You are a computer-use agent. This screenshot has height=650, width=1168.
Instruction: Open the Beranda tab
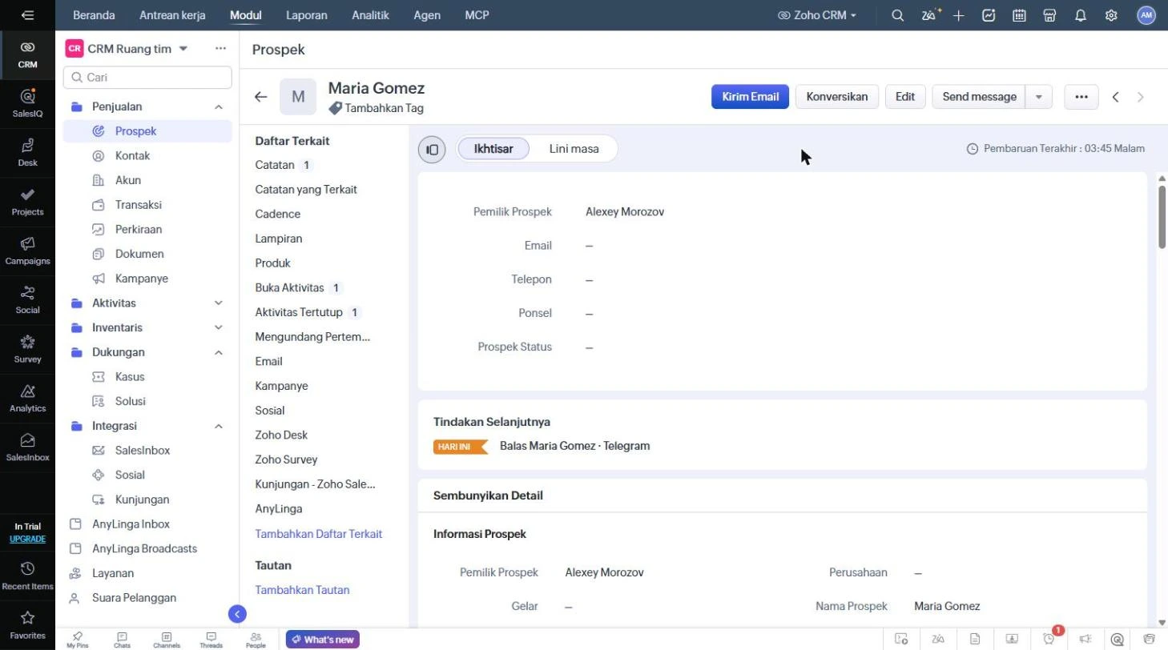[x=94, y=15]
